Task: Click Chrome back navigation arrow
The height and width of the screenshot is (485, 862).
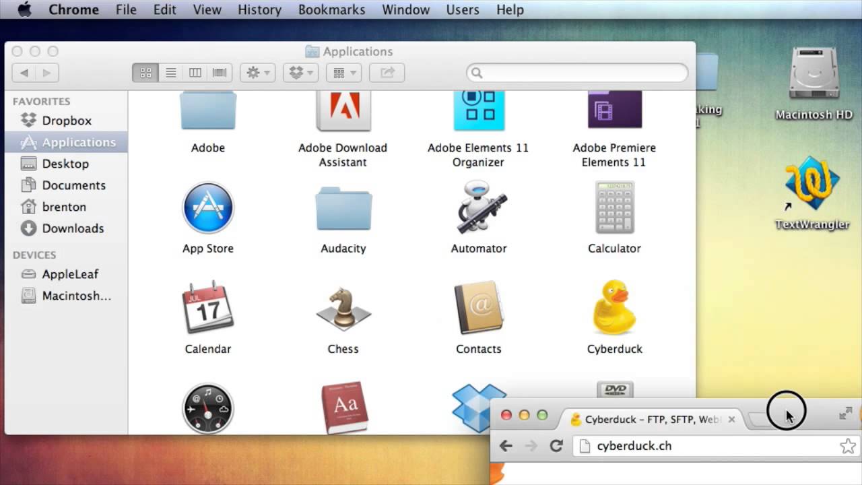Action: tap(506, 446)
